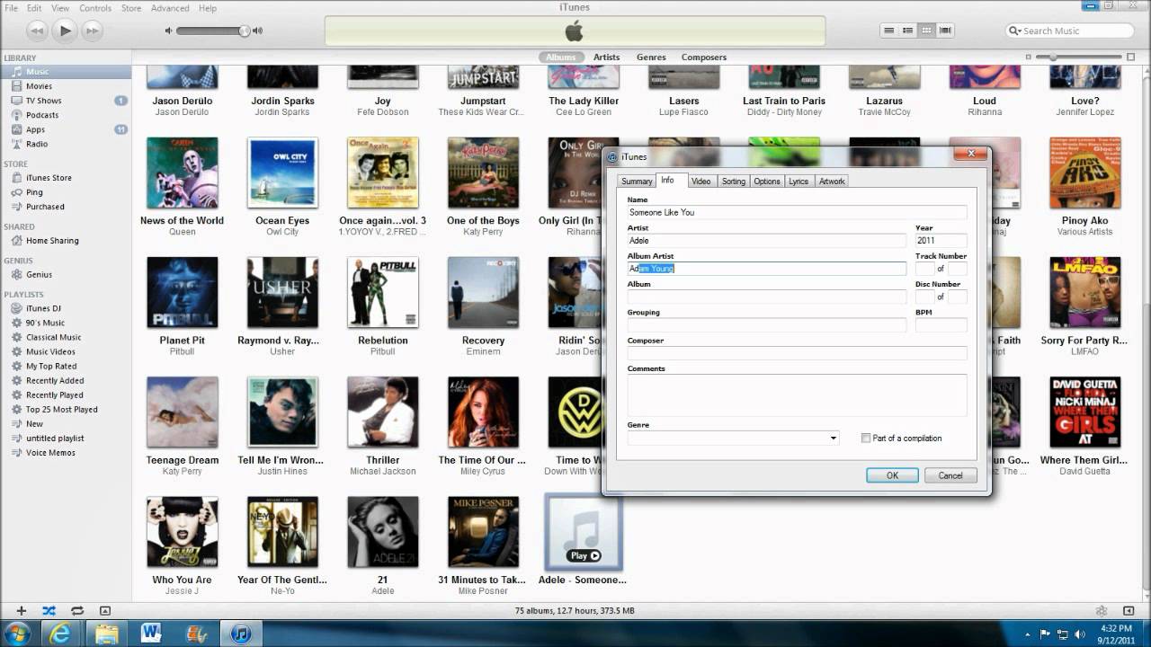Screen dimensions: 1151x647
Task: Toggle repeat in the bottom bar
Action: coord(77,610)
